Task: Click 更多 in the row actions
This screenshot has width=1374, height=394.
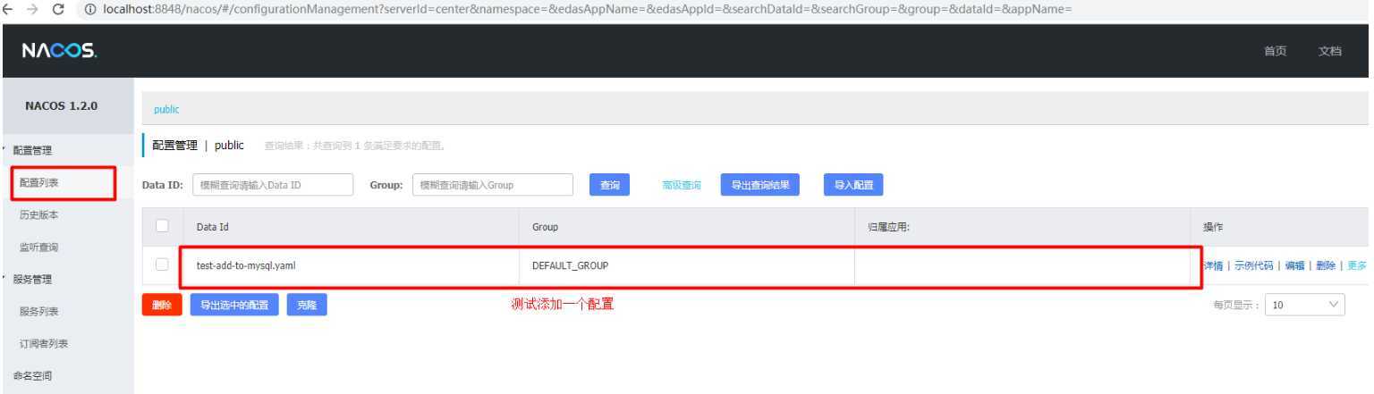Action: [1356, 265]
